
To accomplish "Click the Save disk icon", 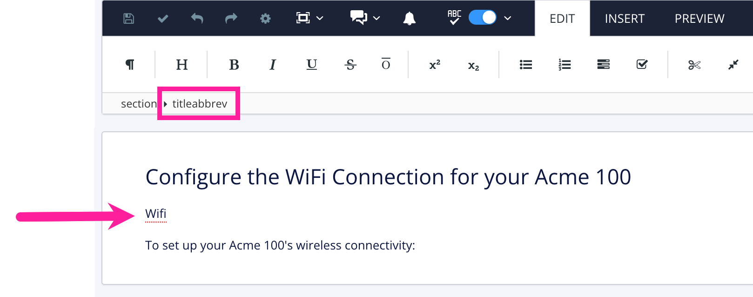I will [128, 19].
